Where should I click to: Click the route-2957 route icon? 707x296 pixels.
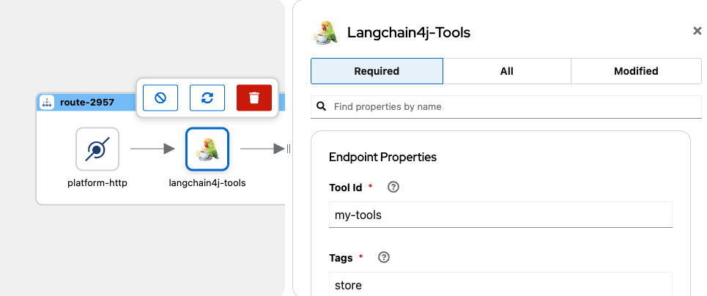pos(47,103)
